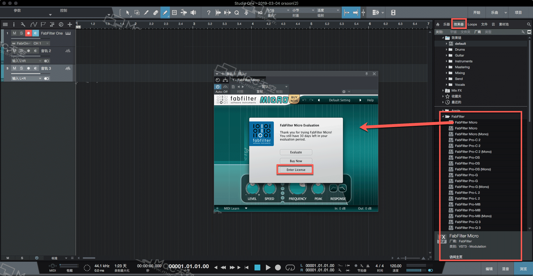Click the undo arrow in FabFilter Micro
The height and width of the screenshot is (276, 533).
(304, 100)
